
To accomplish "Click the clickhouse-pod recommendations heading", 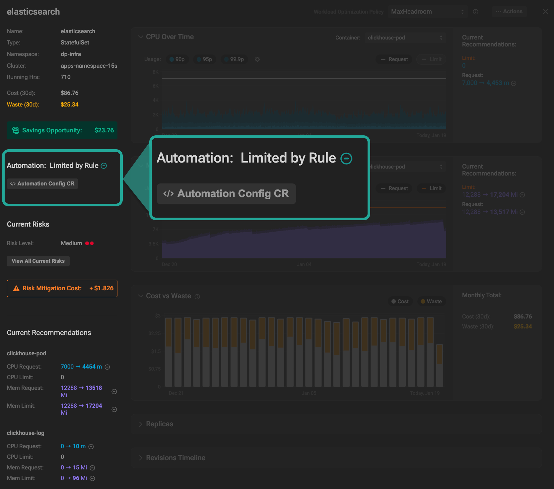I will coord(27,354).
